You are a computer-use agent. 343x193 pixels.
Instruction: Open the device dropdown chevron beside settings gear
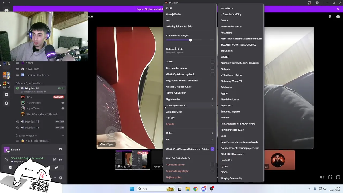tap(55, 178)
